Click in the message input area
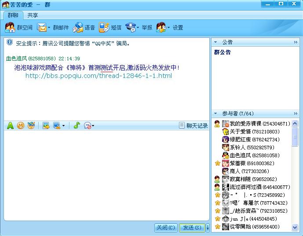The image size is (303, 236). click(x=106, y=175)
